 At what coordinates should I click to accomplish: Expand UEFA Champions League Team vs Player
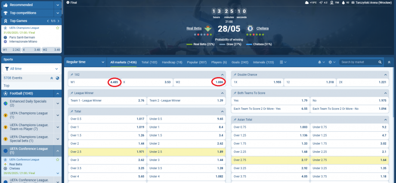[58, 127]
